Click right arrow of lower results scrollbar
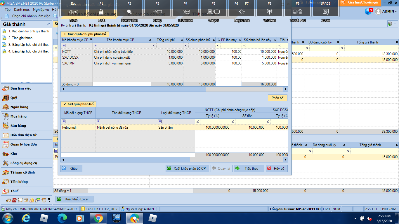 coord(286,160)
